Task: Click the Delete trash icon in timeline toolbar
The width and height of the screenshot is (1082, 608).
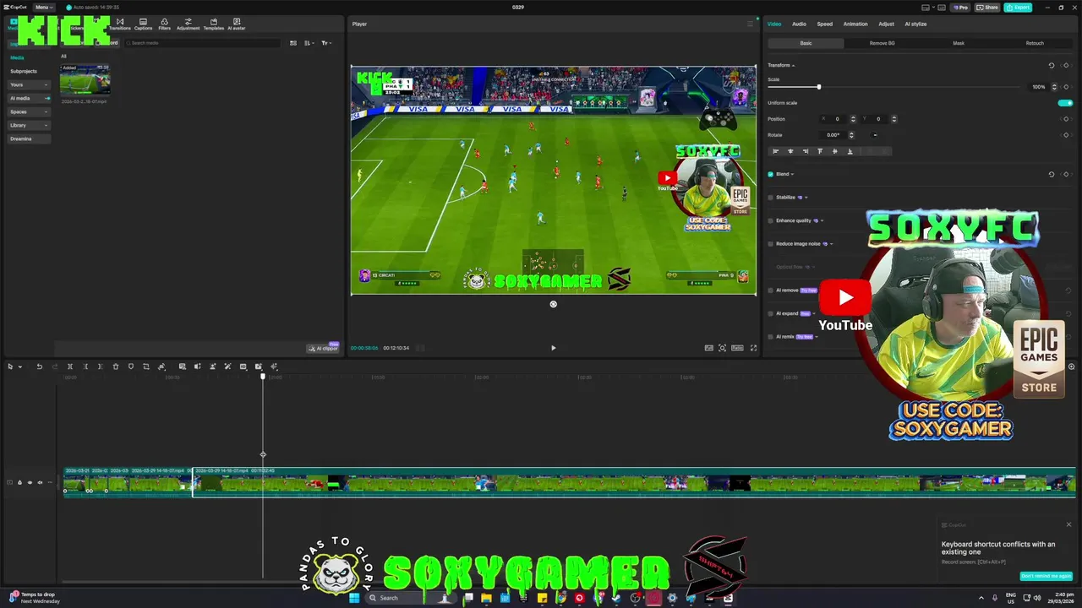Action: pyautogui.click(x=116, y=366)
